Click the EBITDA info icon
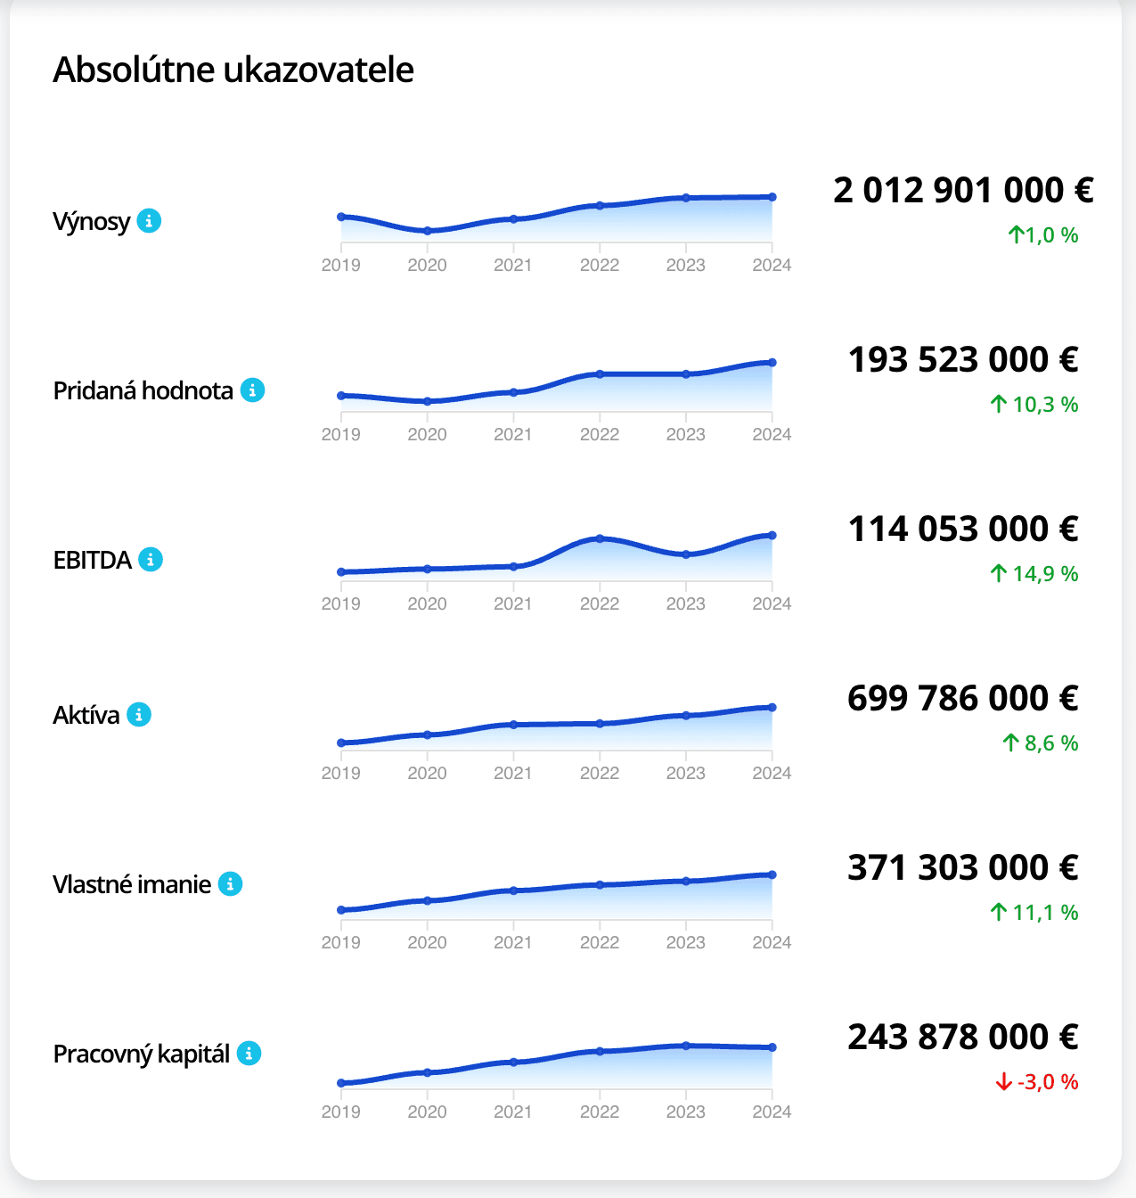Screen dimensions: 1136x1198 pos(151,559)
